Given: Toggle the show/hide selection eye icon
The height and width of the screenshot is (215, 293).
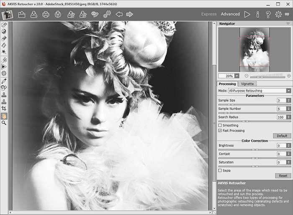Looking at the screenshot, I should (x=95, y=14).
